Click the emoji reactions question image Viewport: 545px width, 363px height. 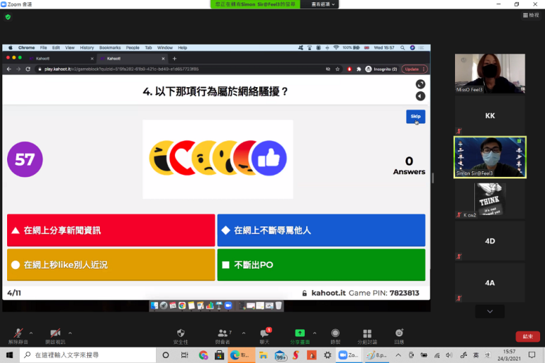pos(218,159)
